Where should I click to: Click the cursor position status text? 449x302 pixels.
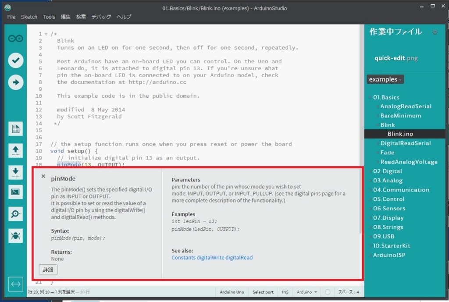pyautogui.click(x=51, y=292)
